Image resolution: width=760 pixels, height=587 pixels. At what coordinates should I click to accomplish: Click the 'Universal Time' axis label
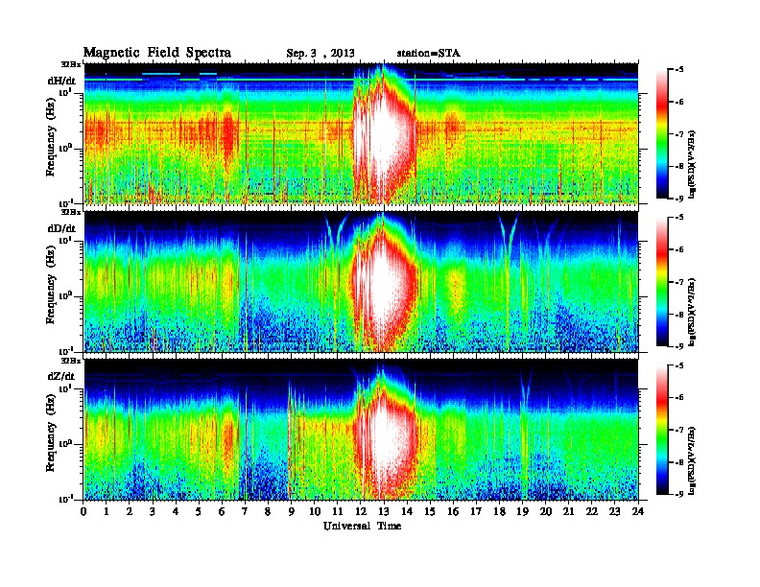pos(362,526)
